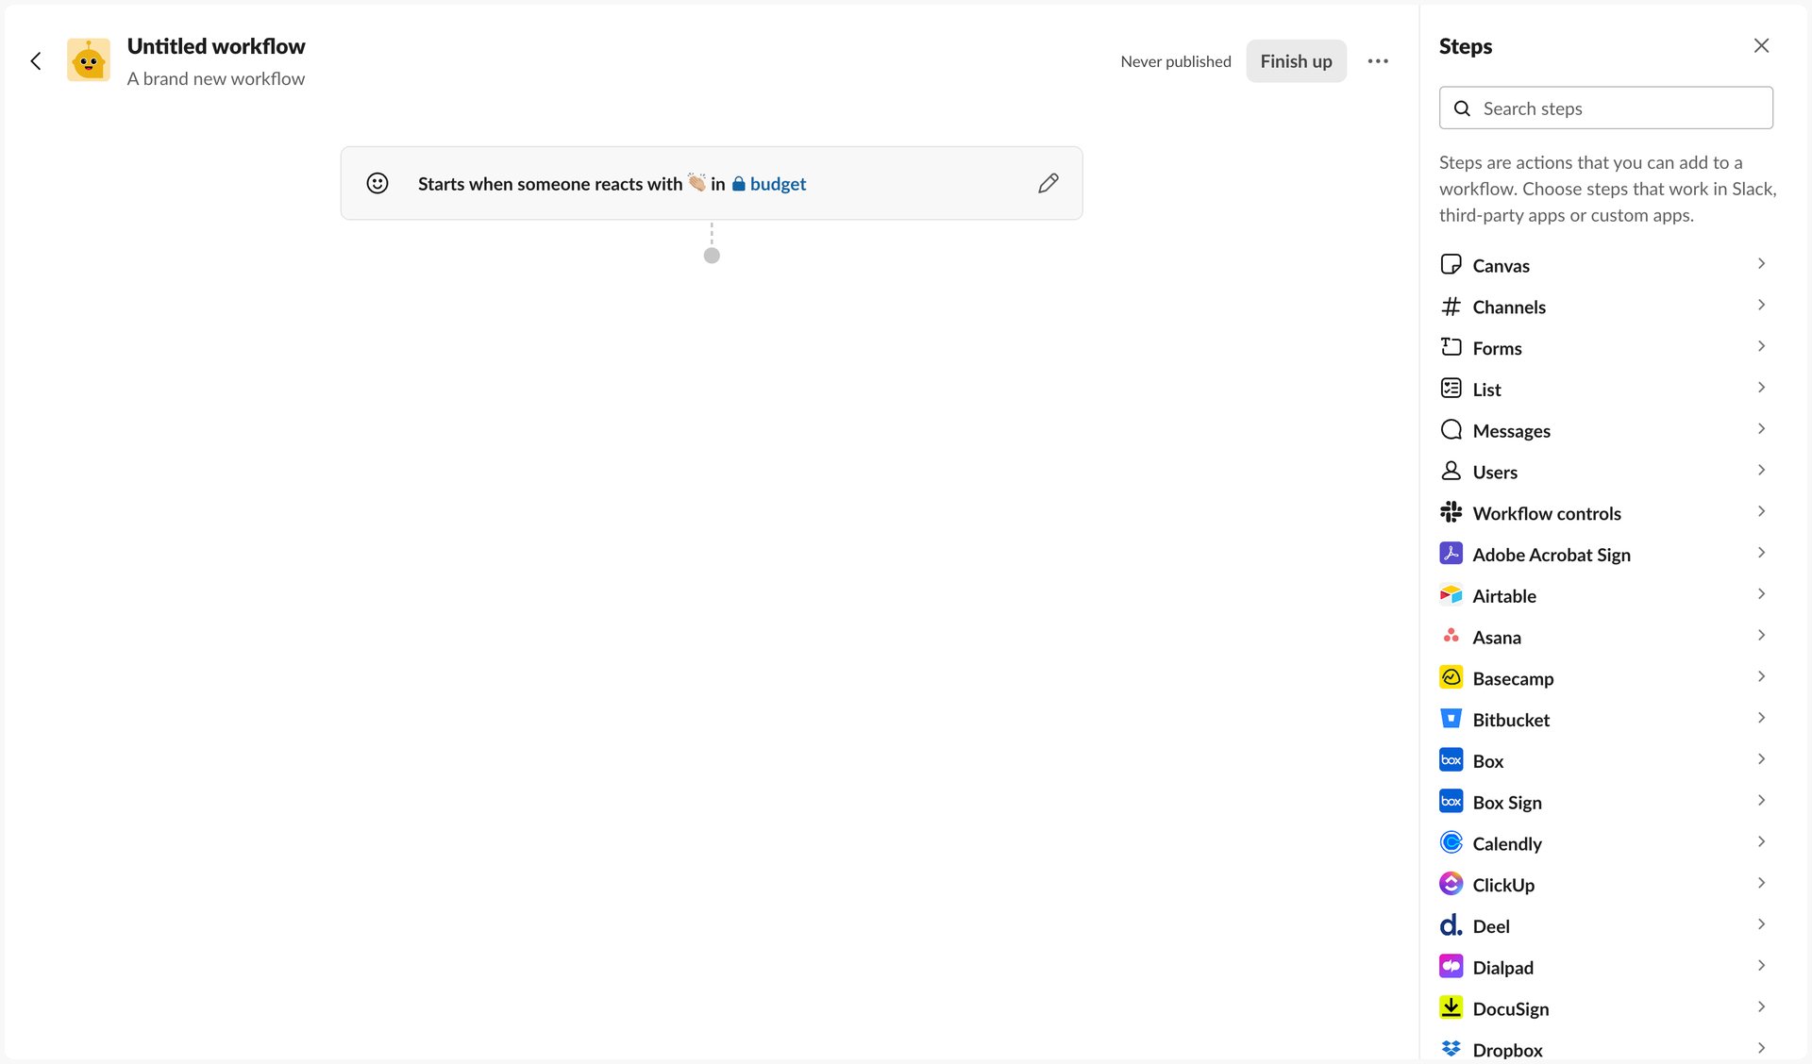
Task: Select the Adobe Acrobat Sign icon
Action: click(1451, 554)
